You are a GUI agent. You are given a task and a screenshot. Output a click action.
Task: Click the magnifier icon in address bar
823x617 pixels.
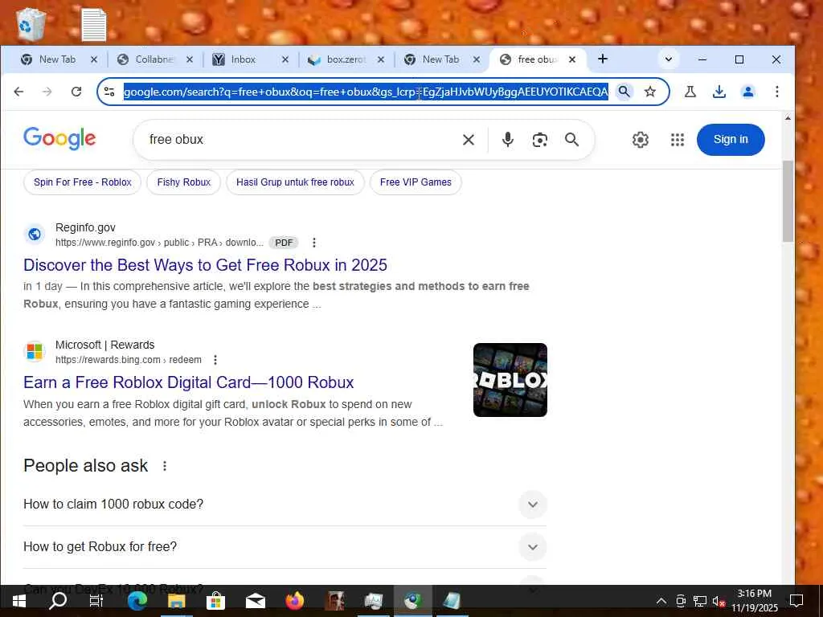click(624, 92)
